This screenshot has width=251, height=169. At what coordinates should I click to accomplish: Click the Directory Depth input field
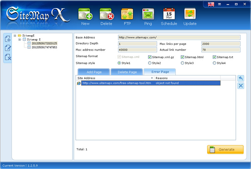tap(137, 44)
